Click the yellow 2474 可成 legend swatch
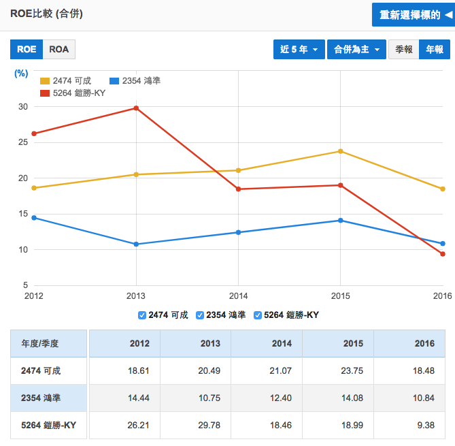Viewport: 455px width, 446px height. click(x=45, y=81)
